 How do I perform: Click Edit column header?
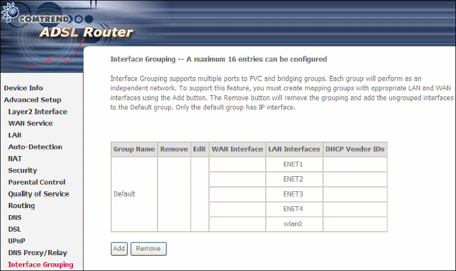200,149
